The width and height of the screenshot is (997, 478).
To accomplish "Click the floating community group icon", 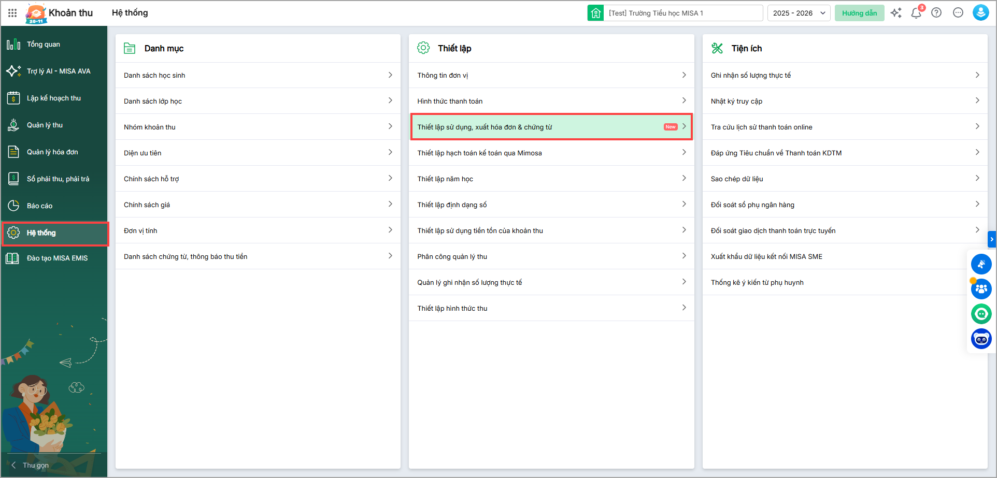I will coord(981,289).
